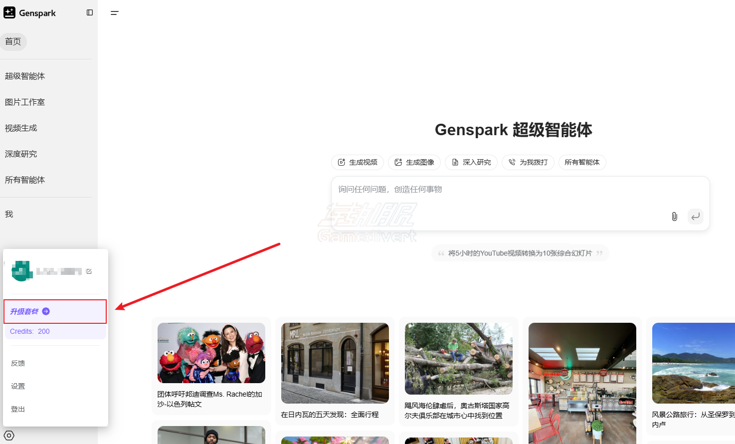Open 超级智能体 in the sidebar
The image size is (735, 444).
tap(25, 76)
